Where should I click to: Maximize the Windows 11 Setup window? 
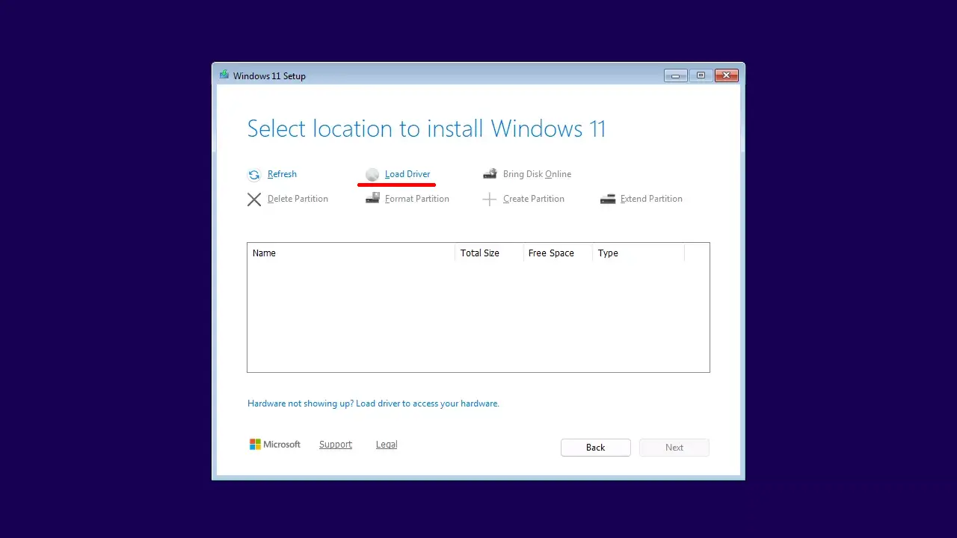click(x=701, y=75)
